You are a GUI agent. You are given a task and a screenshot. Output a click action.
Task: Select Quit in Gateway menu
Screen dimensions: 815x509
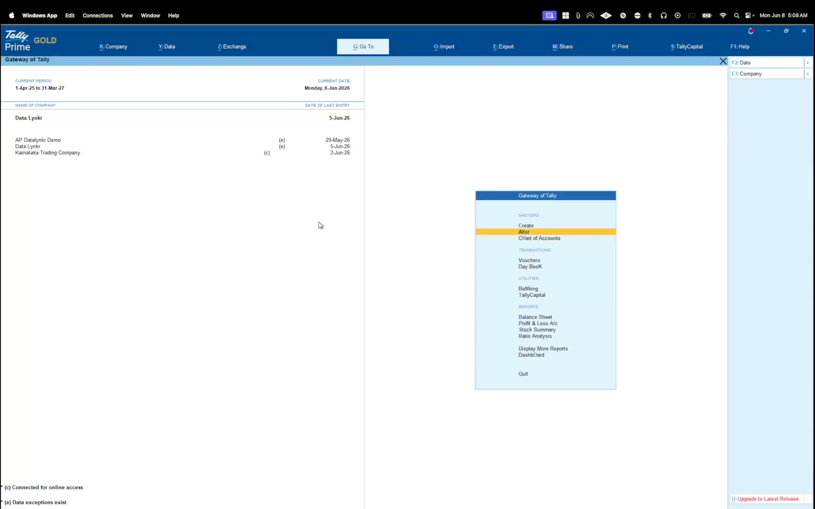(523, 374)
